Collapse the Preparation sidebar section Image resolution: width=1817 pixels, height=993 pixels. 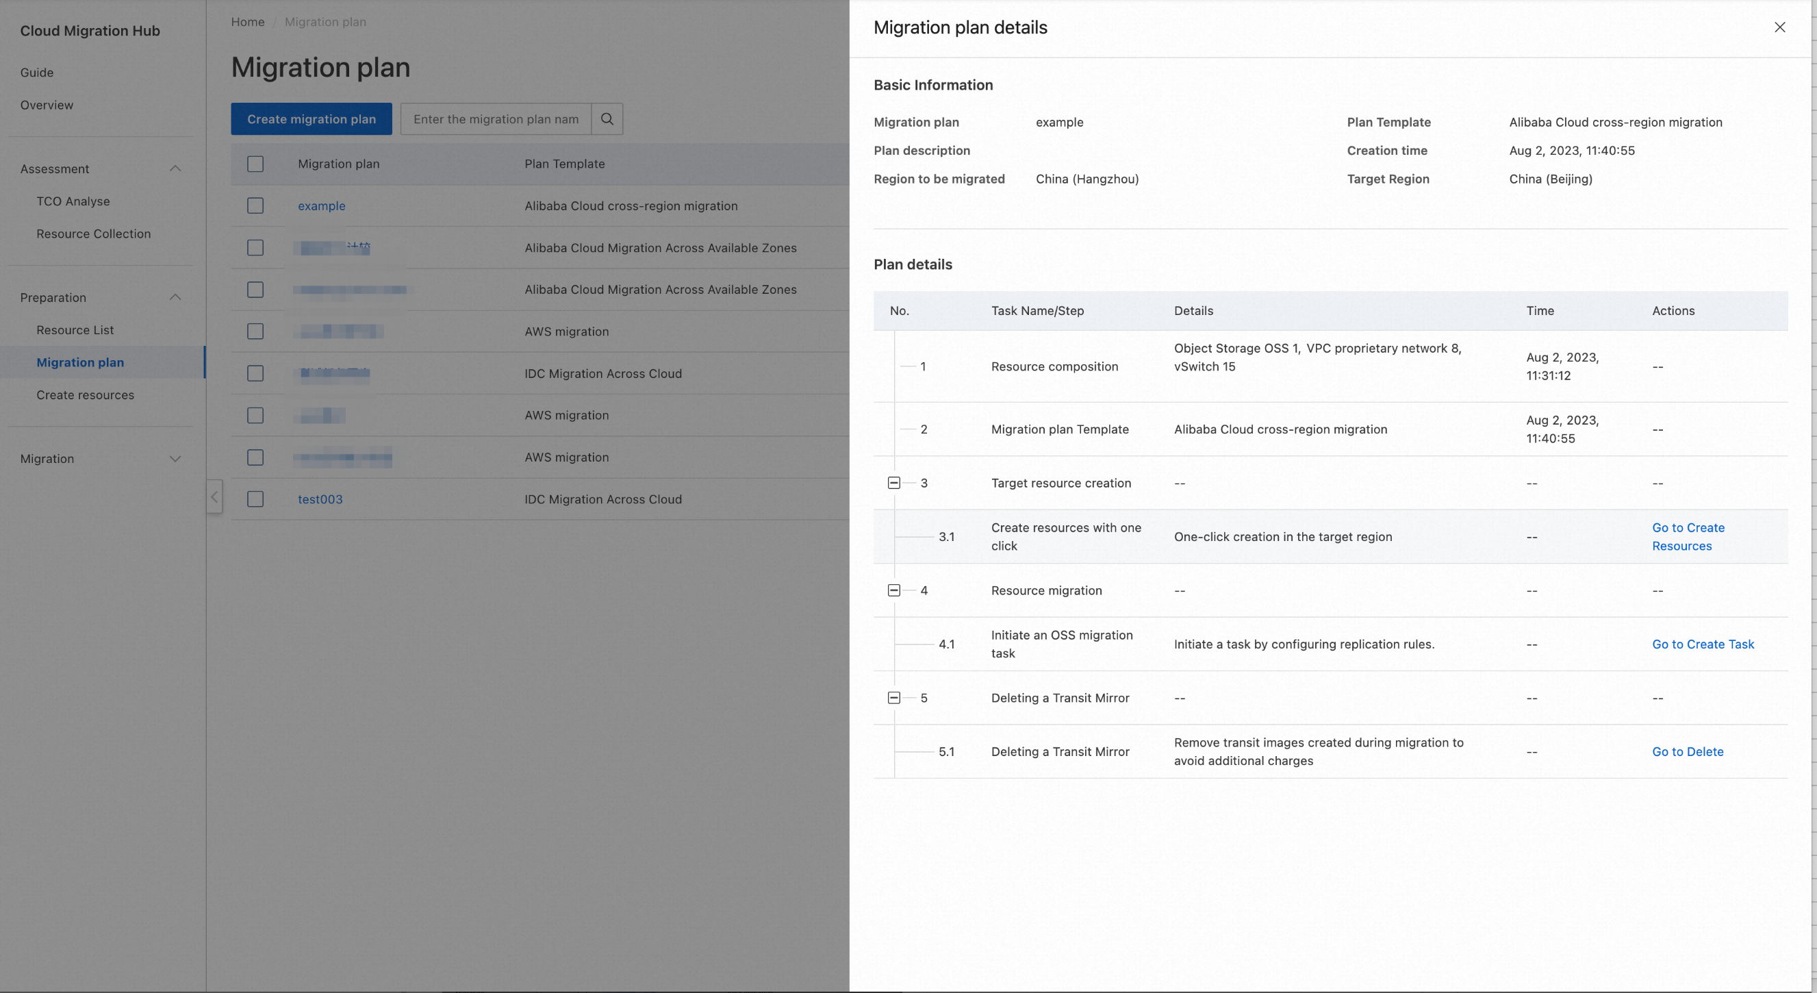click(x=175, y=297)
